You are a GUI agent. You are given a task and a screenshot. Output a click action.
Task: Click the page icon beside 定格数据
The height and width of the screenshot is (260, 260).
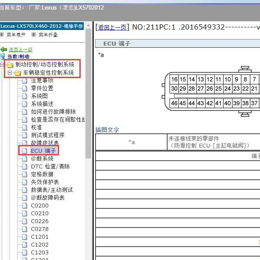click(x=25, y=174)
